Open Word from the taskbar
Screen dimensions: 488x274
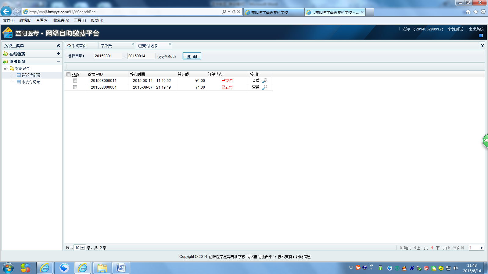tap(121, 268)
